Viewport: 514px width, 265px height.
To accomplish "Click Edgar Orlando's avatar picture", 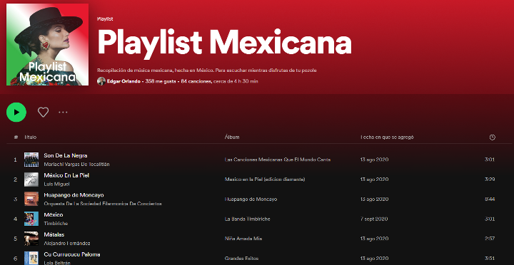I will (101, 81).
